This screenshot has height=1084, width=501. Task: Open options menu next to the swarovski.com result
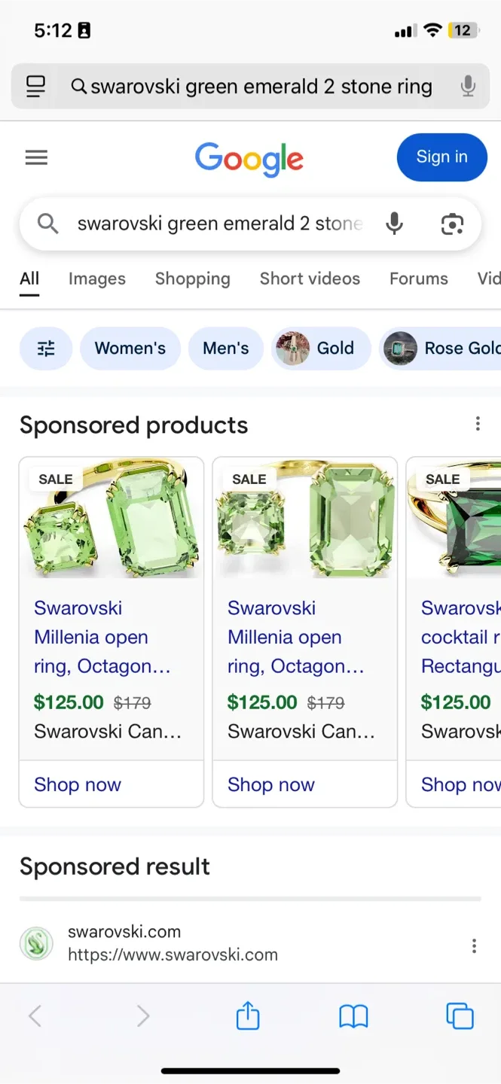click(473, 945)
